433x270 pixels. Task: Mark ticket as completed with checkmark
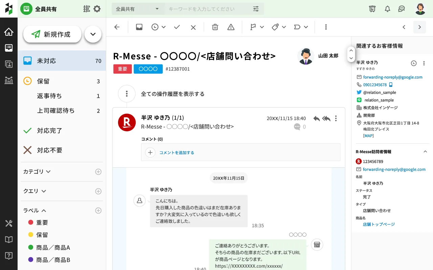(x=177, y=27)
